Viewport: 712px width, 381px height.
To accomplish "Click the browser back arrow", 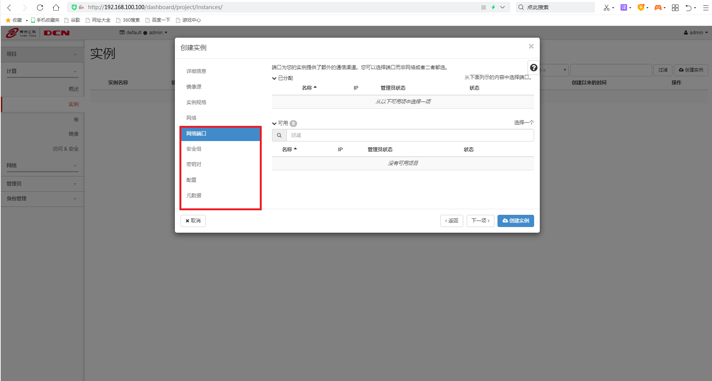I will (x=9, y=7).
